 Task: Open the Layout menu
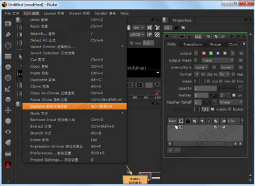point(54,13)
